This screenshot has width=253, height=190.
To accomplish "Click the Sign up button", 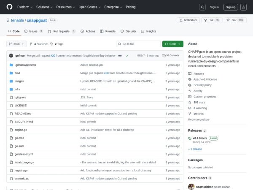I will click(231, 7).
